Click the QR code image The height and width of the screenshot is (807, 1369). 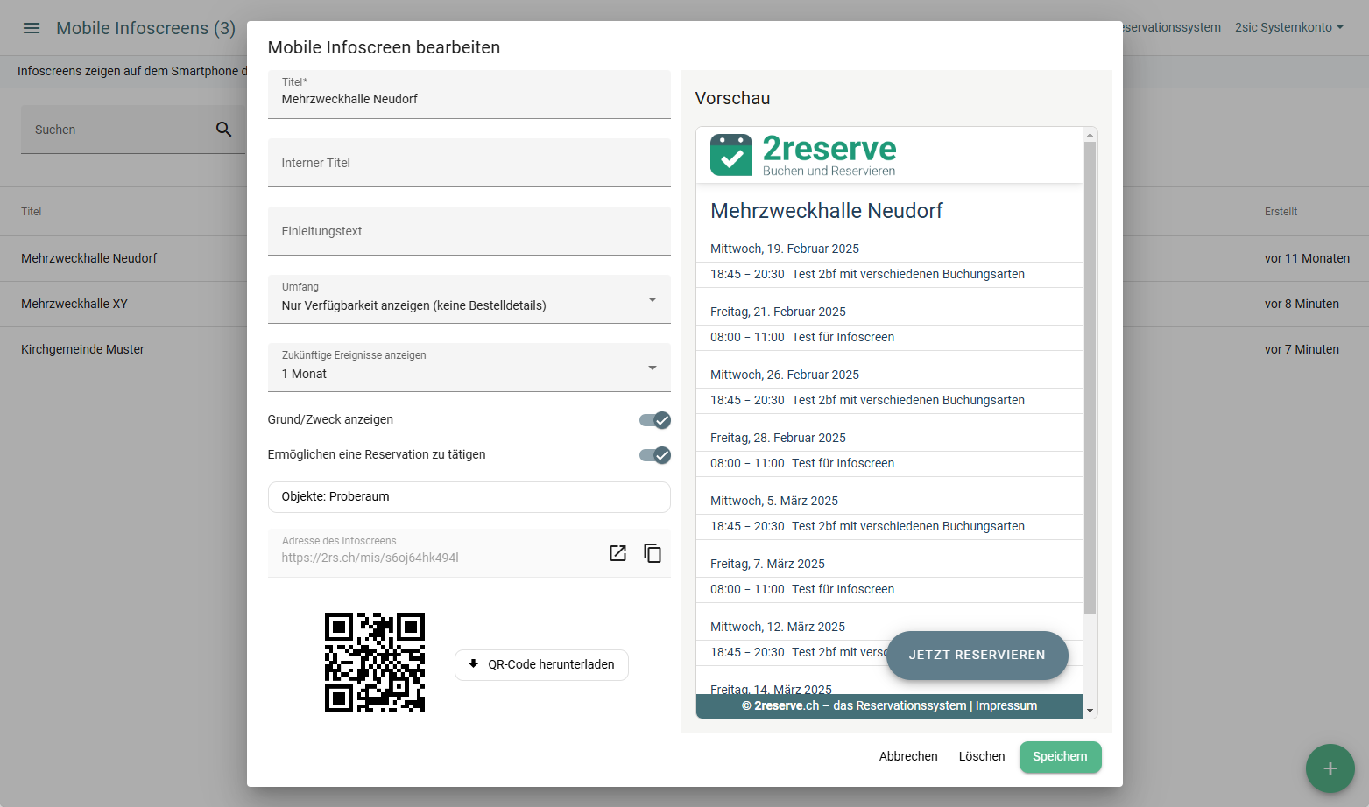375,663
